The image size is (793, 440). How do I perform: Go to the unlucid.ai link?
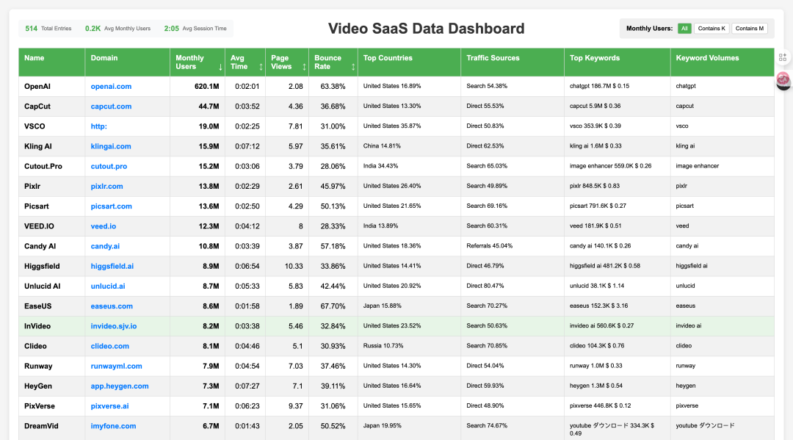[x=108, y=286]
